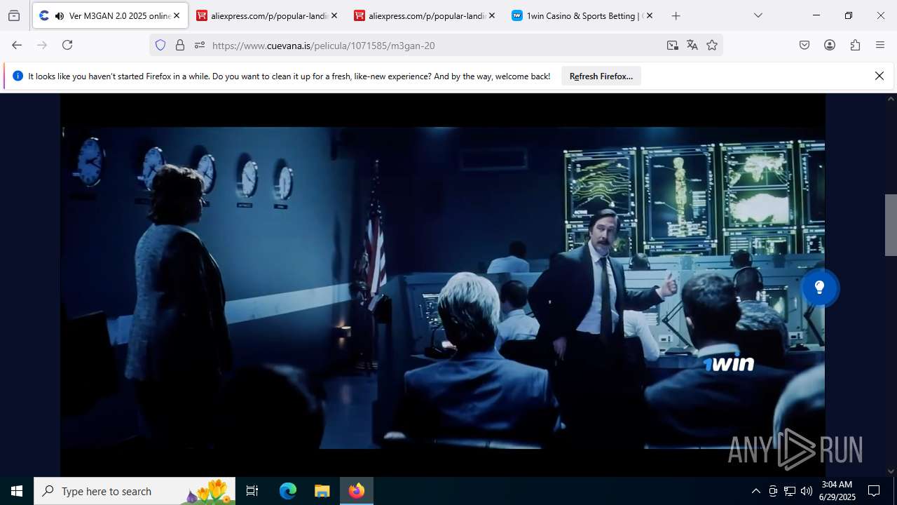This screenshot has height=505, width=897.
Task: Reload the current page
Action: pyautogui.click(x=67, y=45)
